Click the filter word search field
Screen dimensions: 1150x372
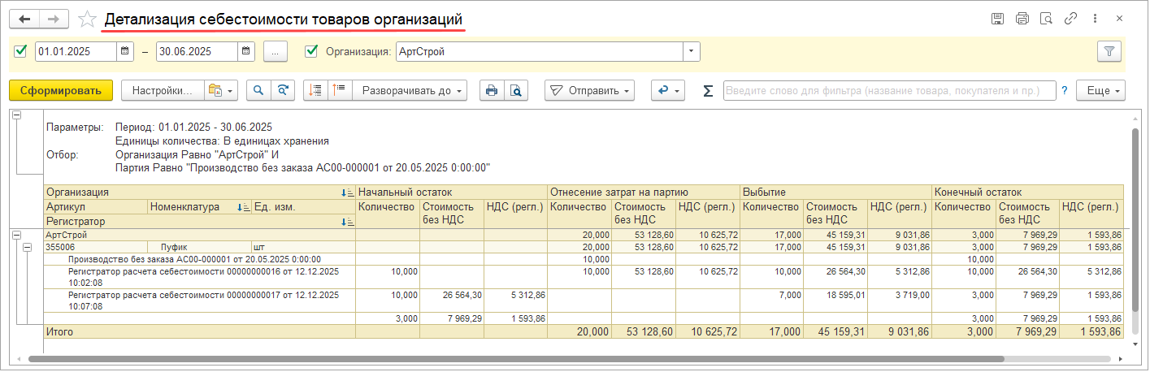coord(889,91)
